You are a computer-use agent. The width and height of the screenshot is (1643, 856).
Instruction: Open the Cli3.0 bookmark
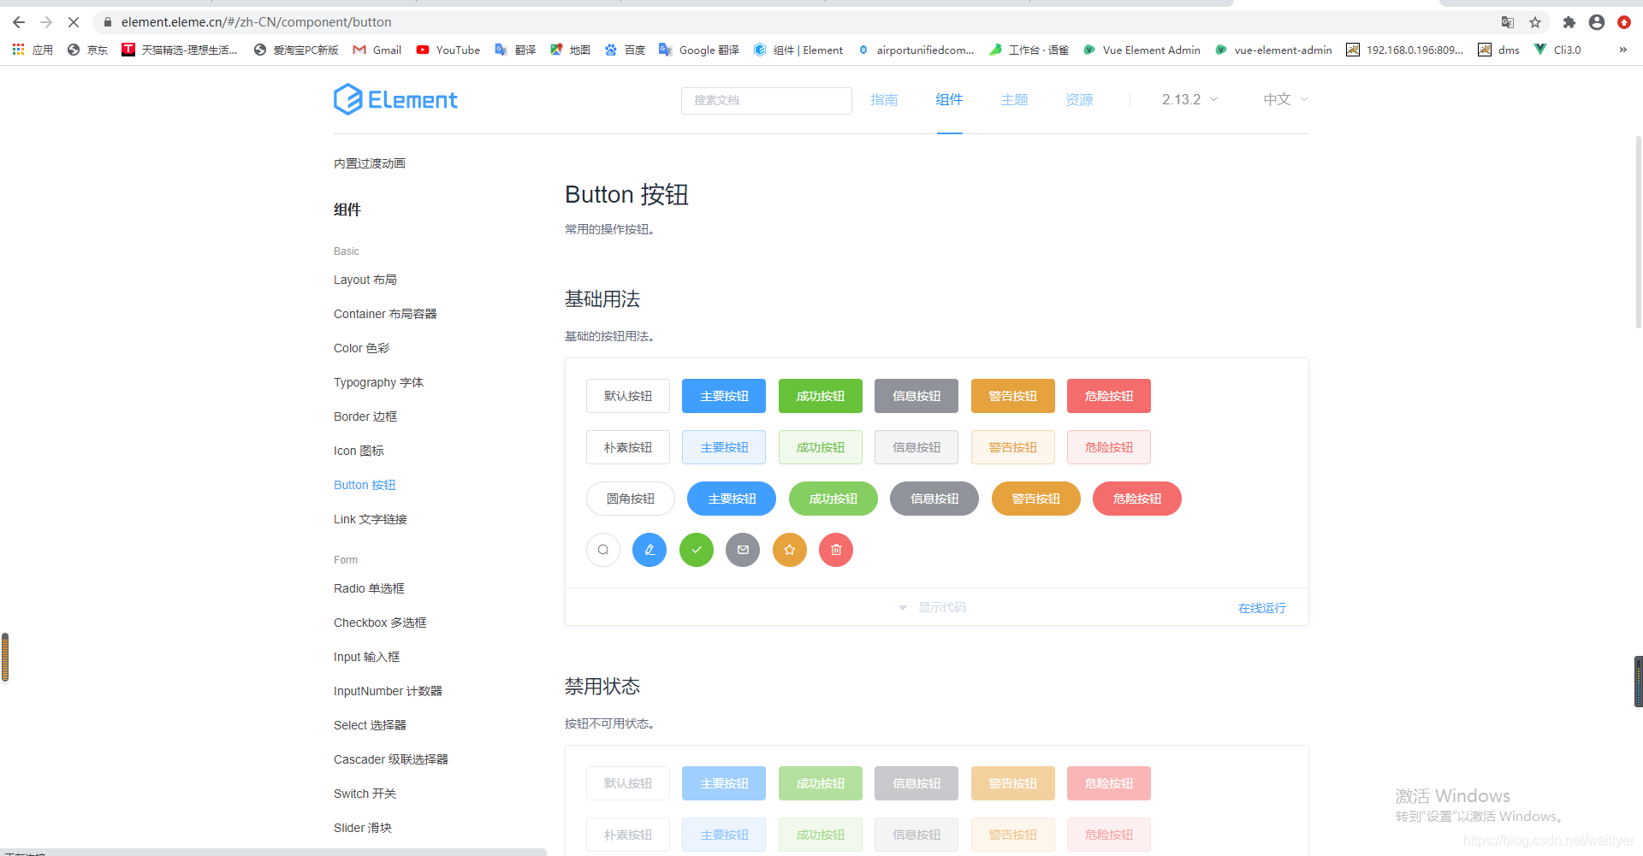pos(1557,50)
